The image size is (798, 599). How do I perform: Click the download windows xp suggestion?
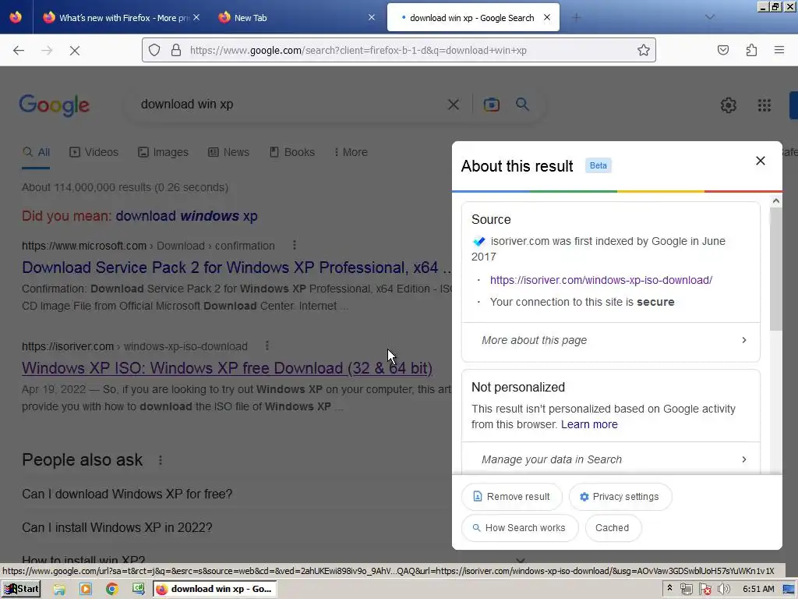point(186,216)
